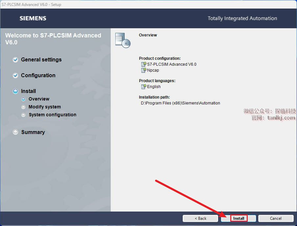Click the window title 'S7-PLCSIM Advanced V6.0 - Setup'
297x226 pixels.
pos(32,4)
